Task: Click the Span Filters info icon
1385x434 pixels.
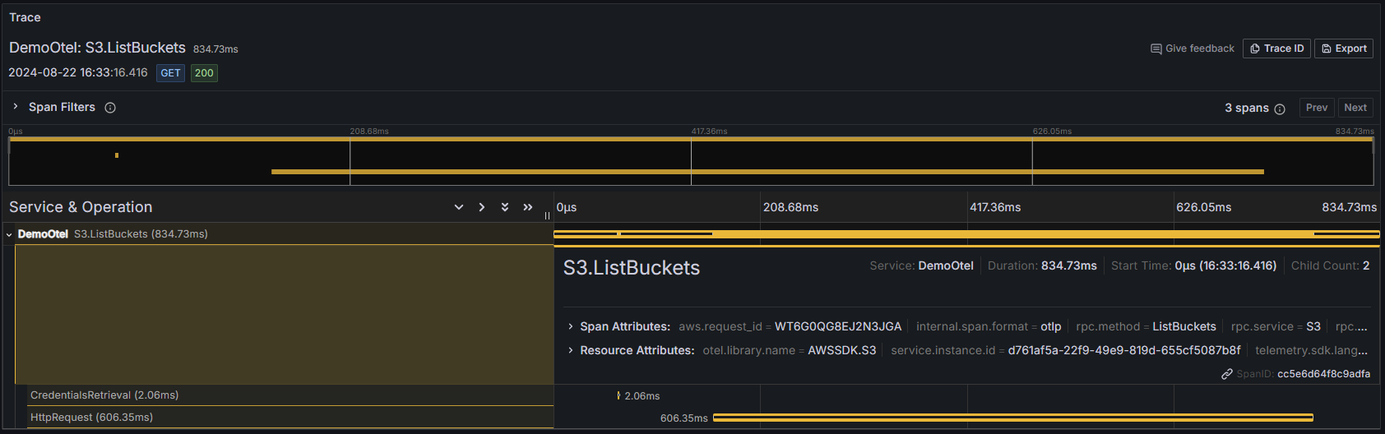Action: 110,108
